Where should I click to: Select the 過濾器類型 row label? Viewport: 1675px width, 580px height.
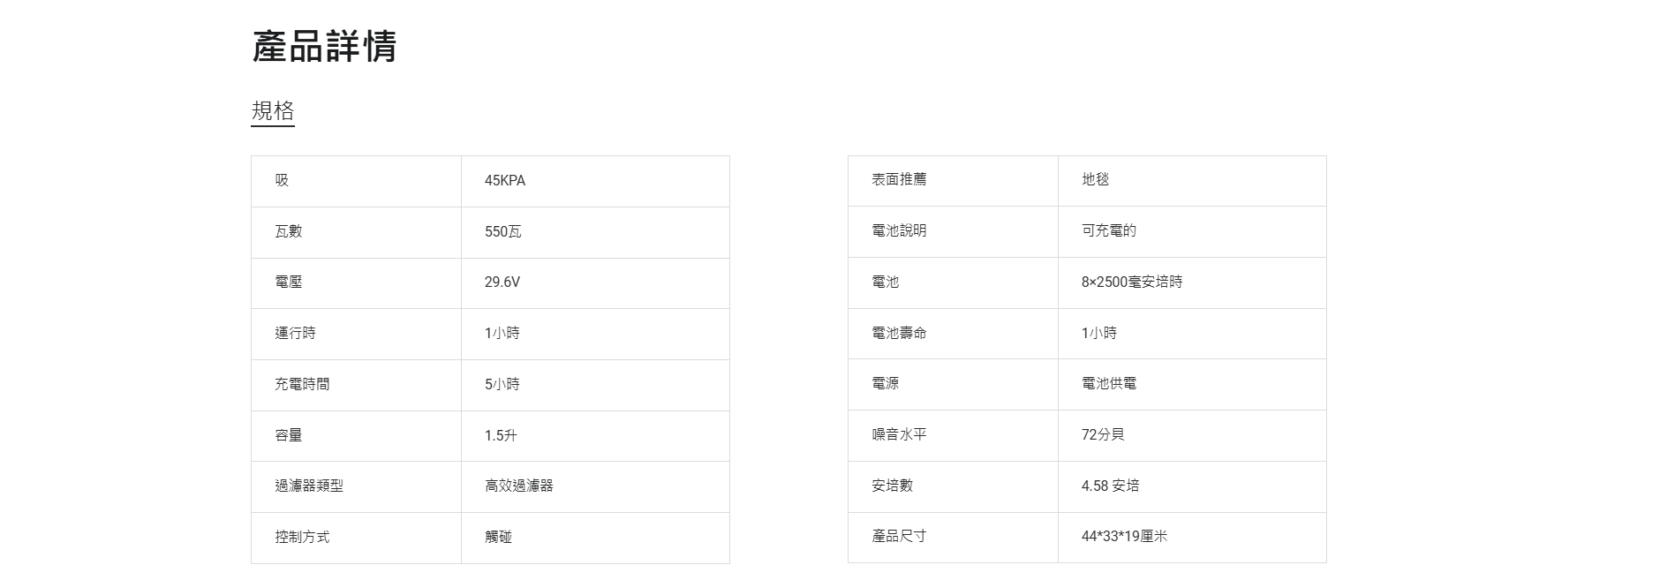click(309, 486)
